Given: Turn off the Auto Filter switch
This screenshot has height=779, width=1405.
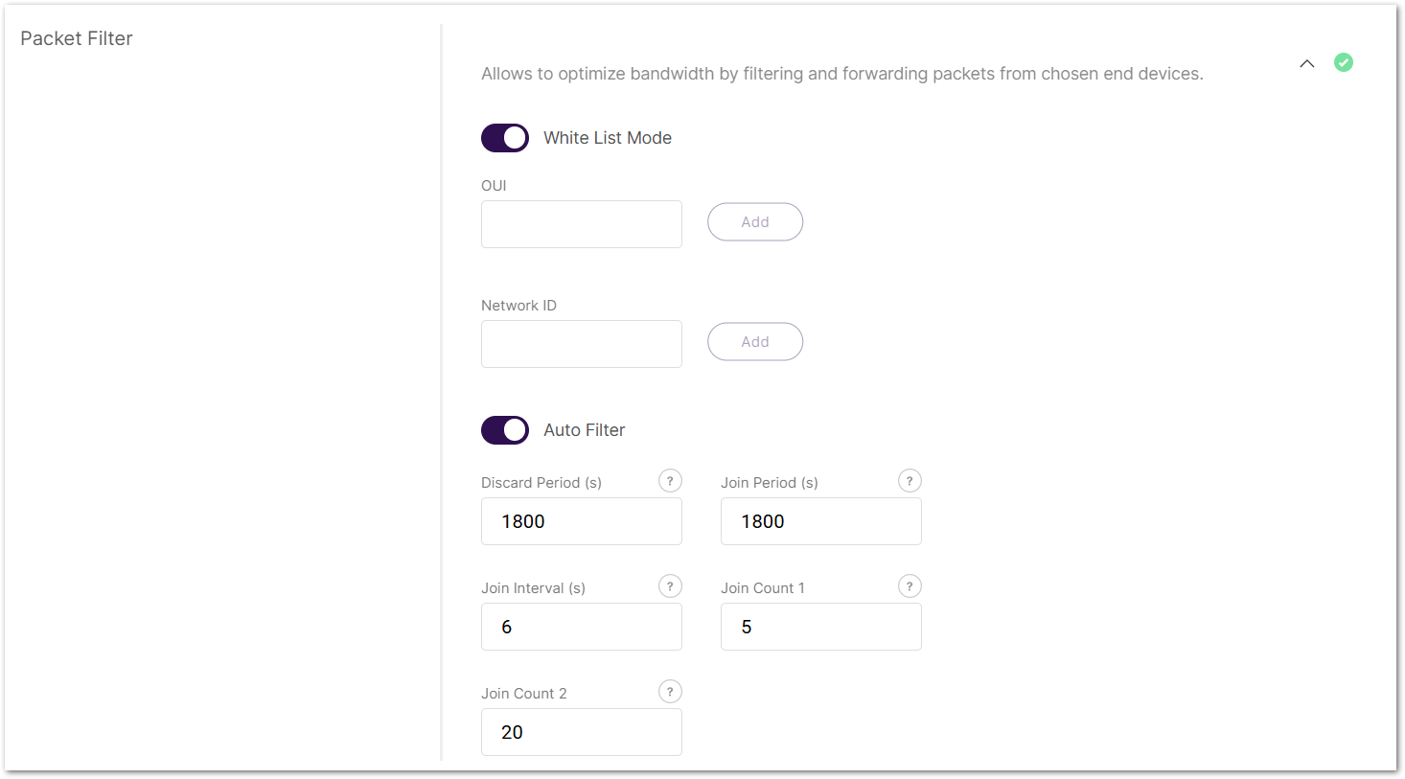Looking at the screenshot, I should [x=505, y=430].
